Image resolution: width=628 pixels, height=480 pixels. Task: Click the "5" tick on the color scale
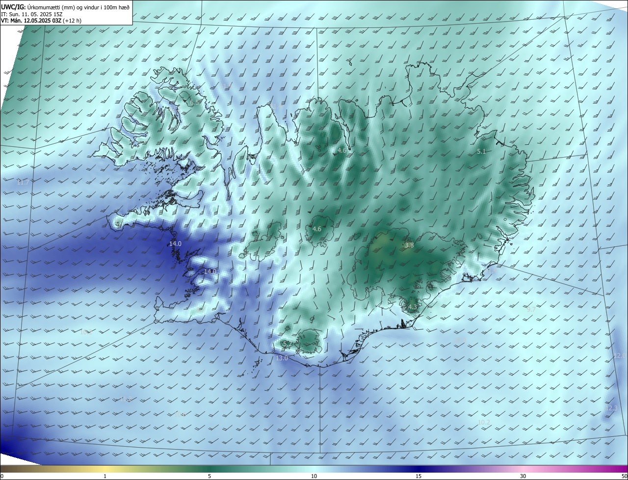click(209, 476)
